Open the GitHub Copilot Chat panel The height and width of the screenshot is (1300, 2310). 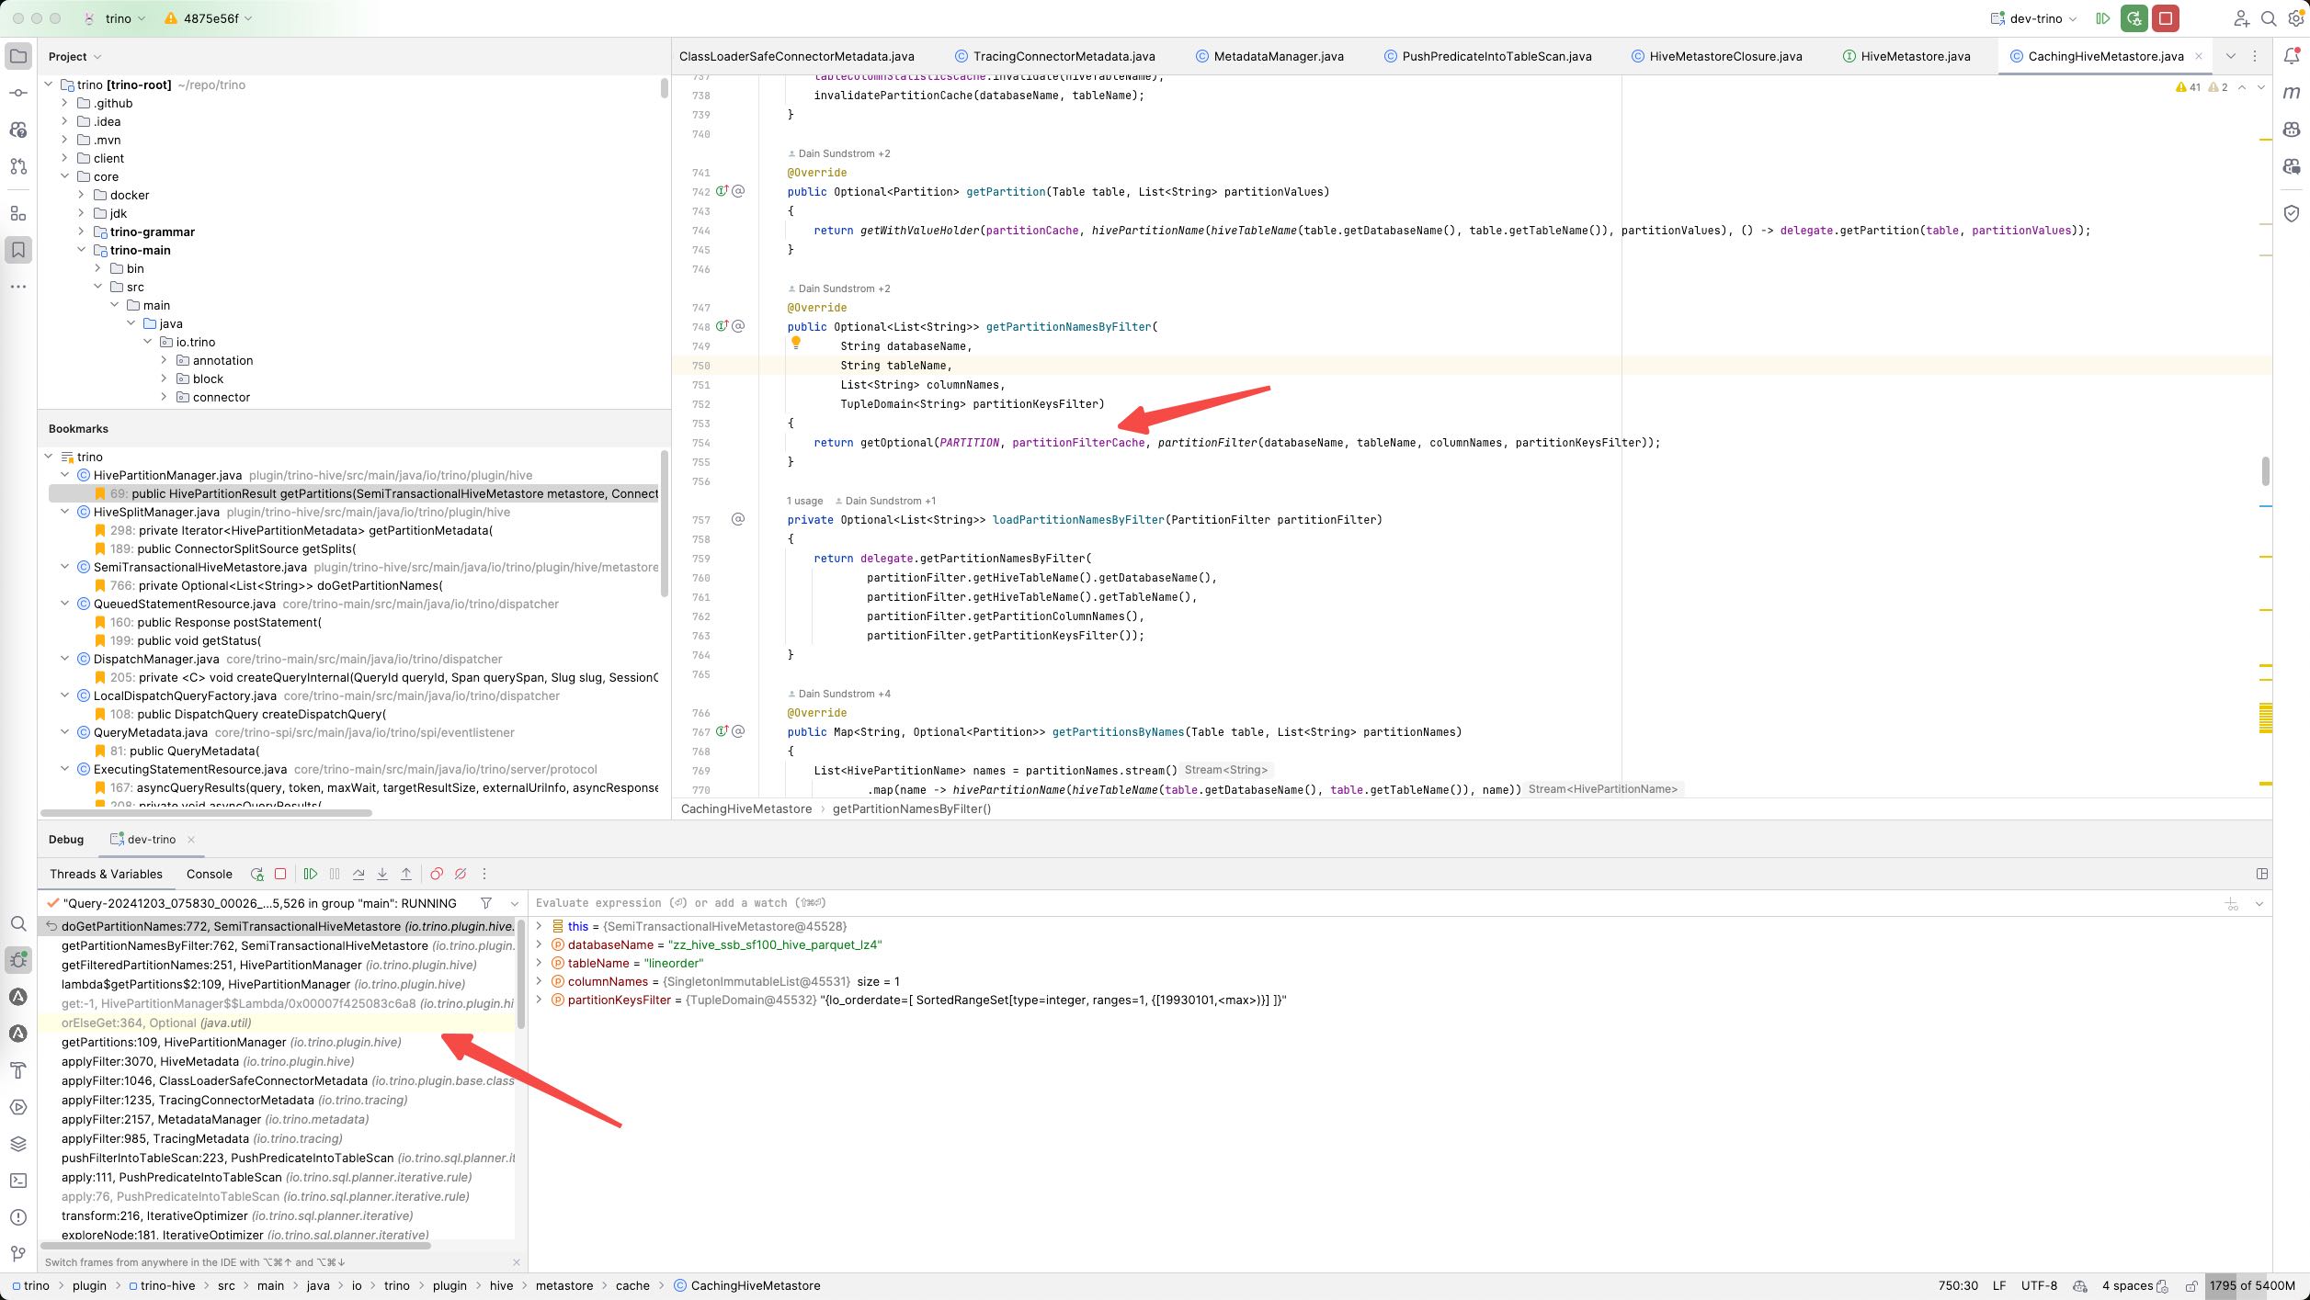2292,166
